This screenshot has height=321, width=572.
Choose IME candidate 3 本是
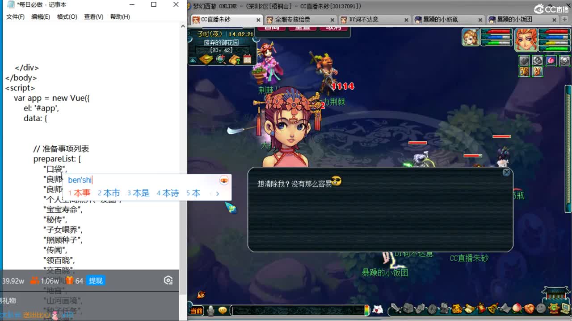(x=139, y=193)
